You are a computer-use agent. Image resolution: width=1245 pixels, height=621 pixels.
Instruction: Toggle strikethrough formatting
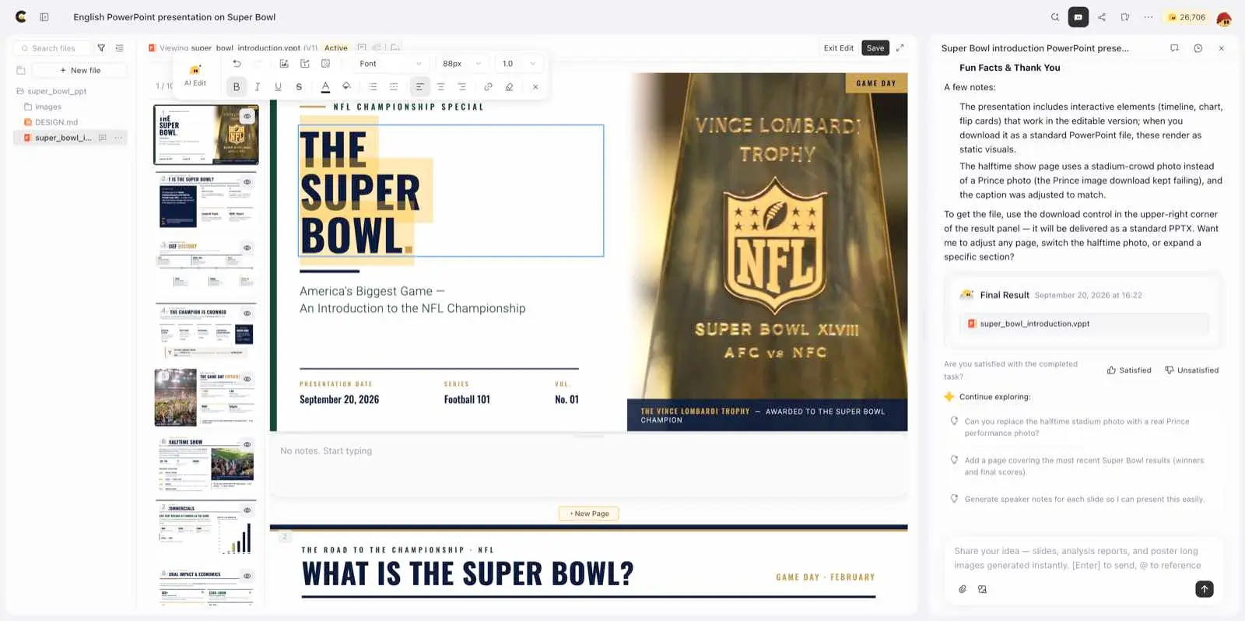click(x=299, y=87)
